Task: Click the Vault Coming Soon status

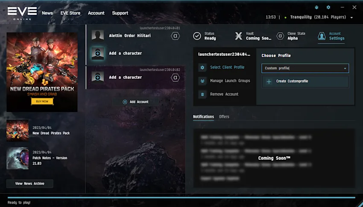Action: [x=258, y=36]
